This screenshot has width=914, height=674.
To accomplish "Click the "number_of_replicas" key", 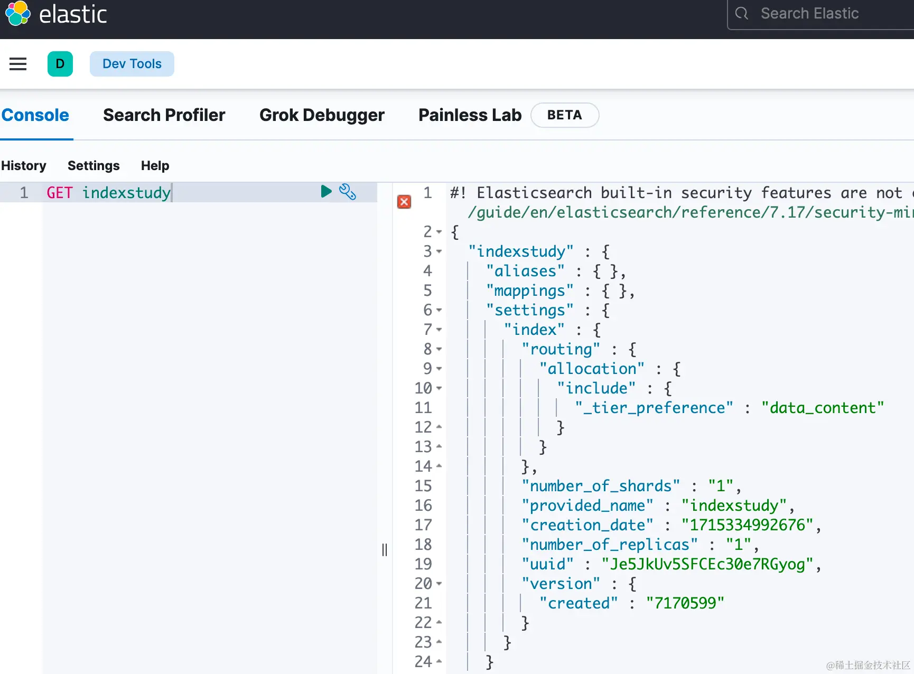I will pos(609,545).
